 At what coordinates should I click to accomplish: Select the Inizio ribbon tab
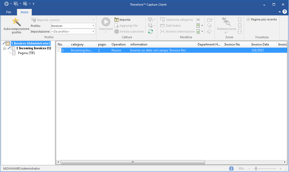coord(24,12)
